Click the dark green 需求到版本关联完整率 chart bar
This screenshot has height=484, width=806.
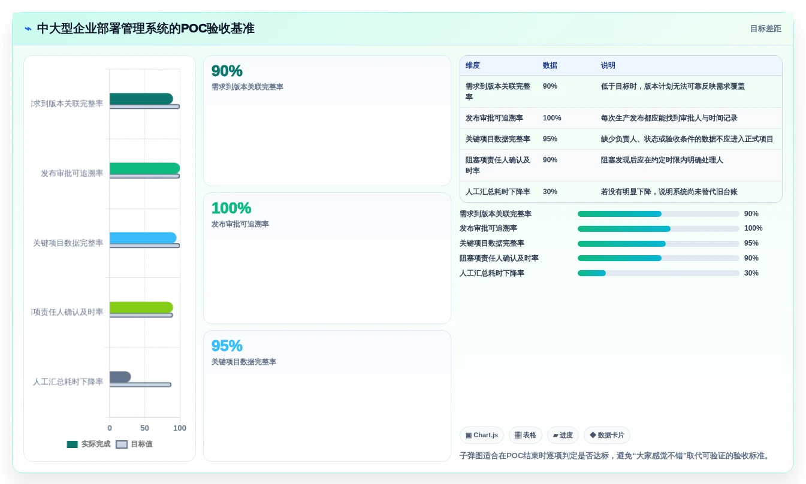tap(141, 99)
